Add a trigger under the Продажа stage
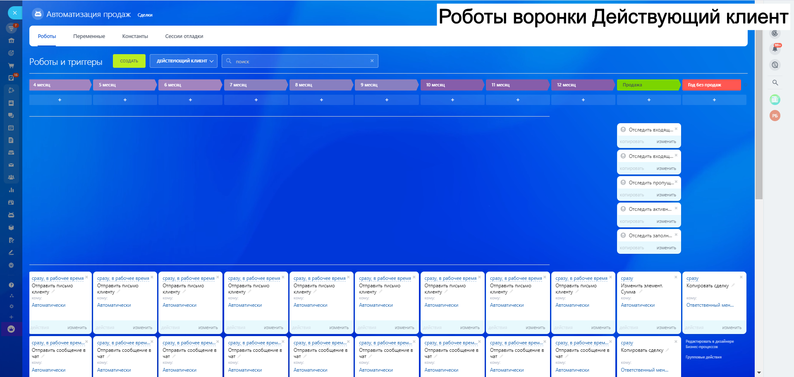The image size is (794, 377). click(x=649, y=100)
